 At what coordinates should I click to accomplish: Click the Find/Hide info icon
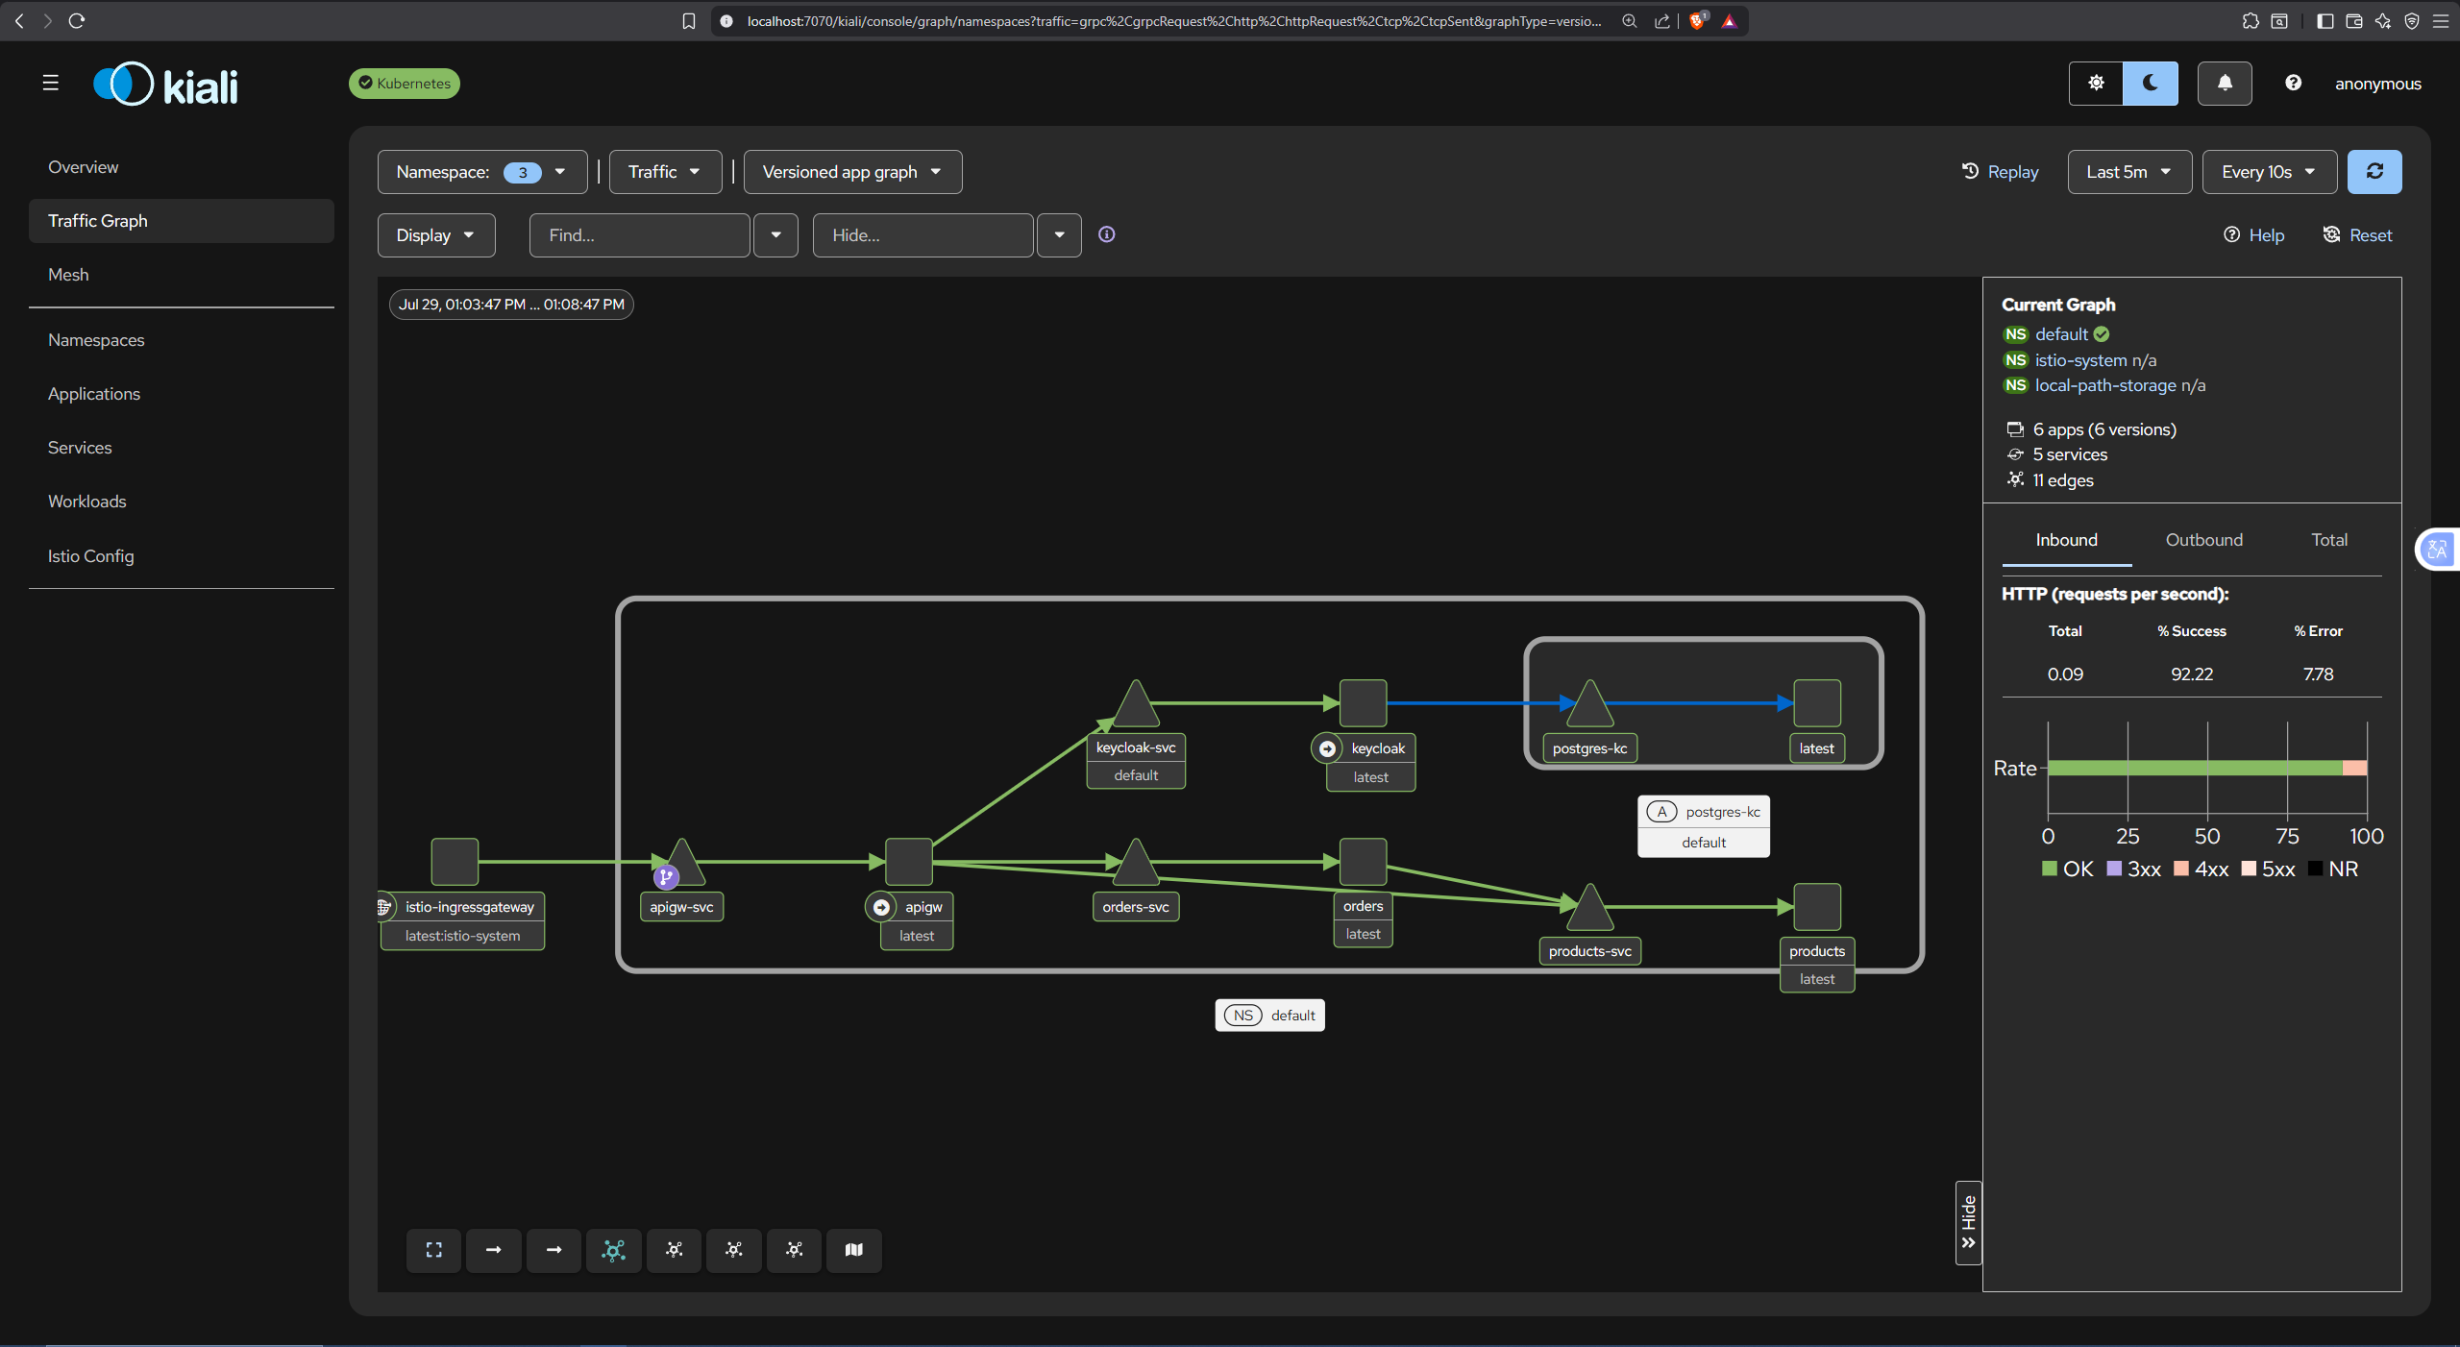pos(1107,234)
